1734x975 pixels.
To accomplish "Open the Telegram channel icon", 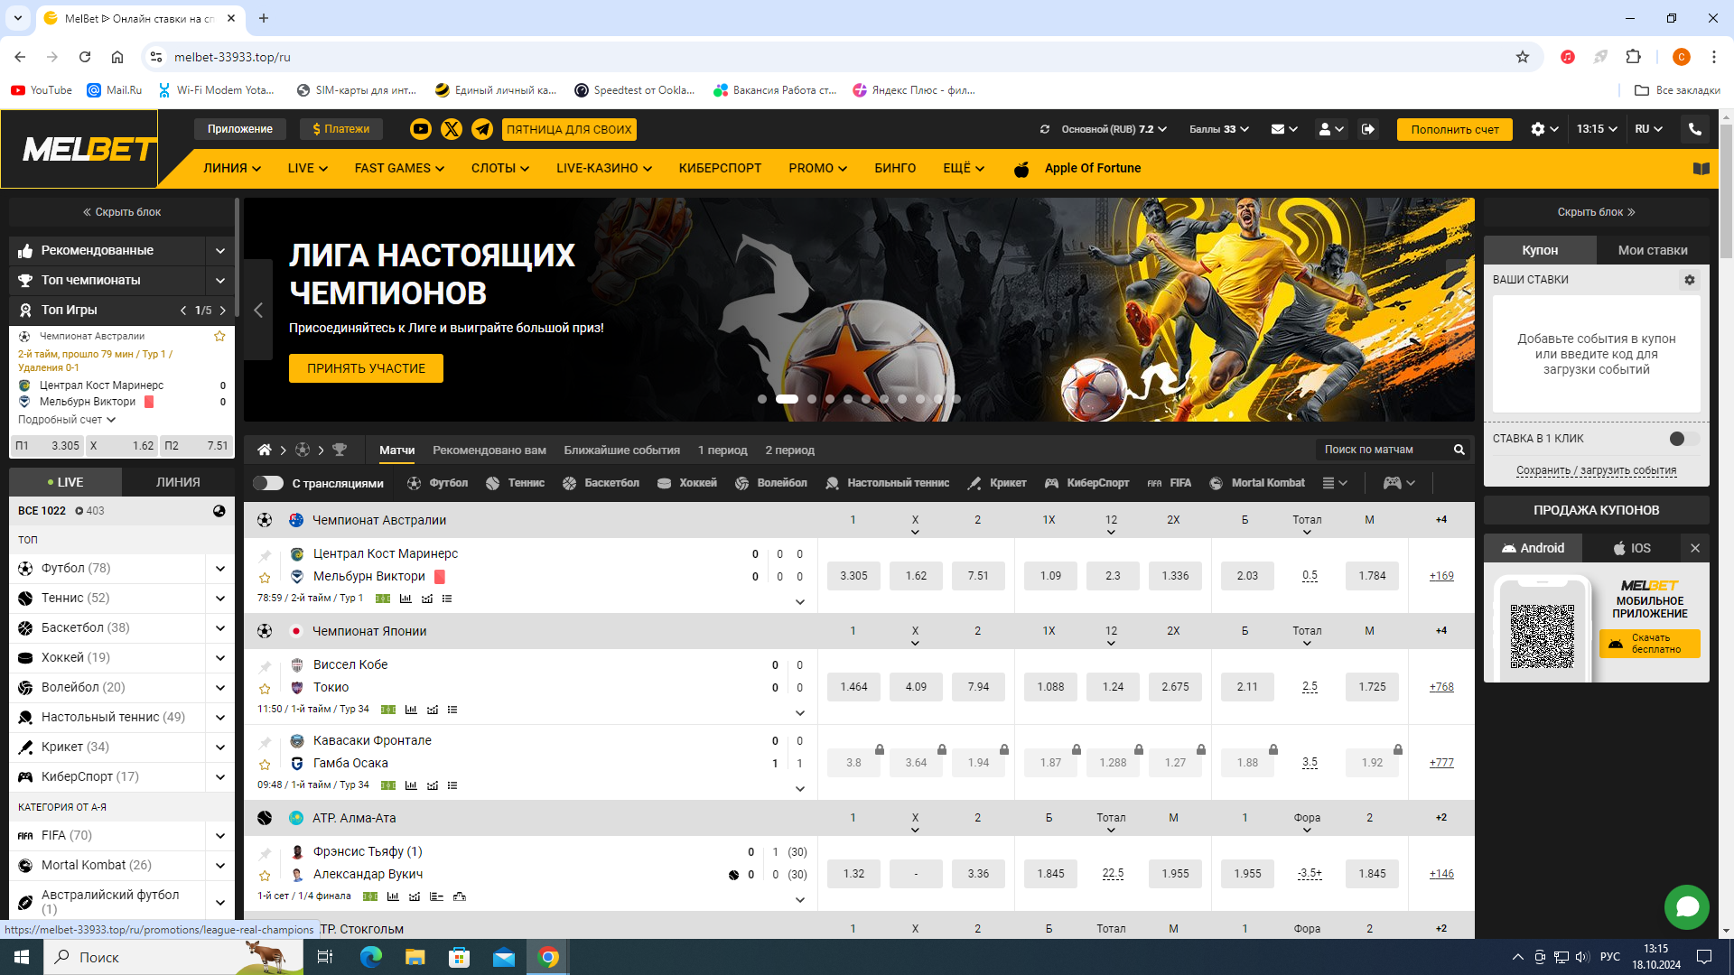I will 482,129.
